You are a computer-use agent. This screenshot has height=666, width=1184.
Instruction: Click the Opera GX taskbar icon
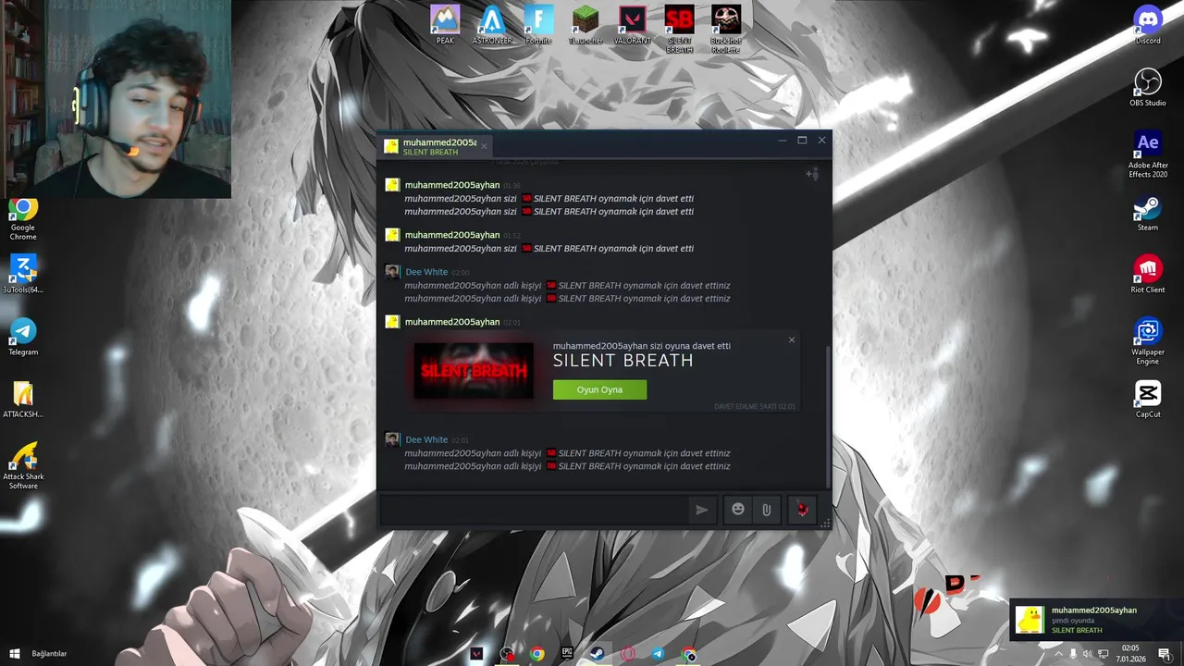coord(628,654)
